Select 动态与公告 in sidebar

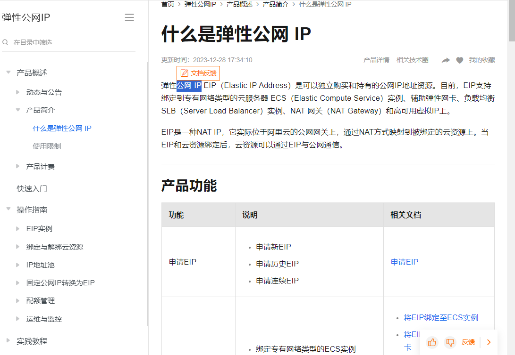[44, 92]
